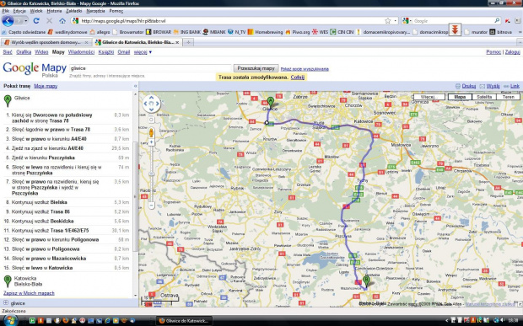The height and width of the screenshot is (326, 523).
Task: Switch map view to Satelita
Action: (484, 97)
